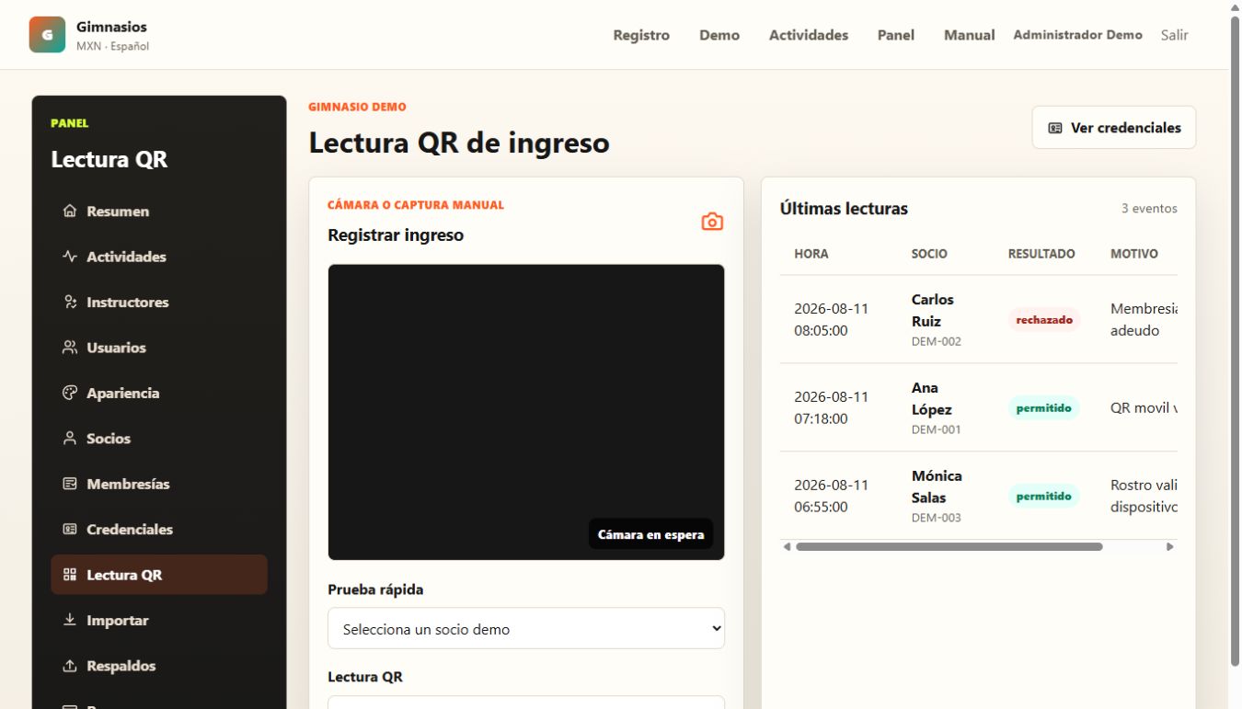Click the 3 eventos counter
Screen dimensions: 1242x709
point(1149,209)
